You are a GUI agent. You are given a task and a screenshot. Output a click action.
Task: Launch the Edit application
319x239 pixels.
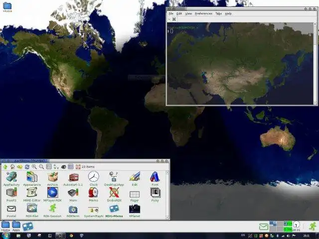[135, 179]
